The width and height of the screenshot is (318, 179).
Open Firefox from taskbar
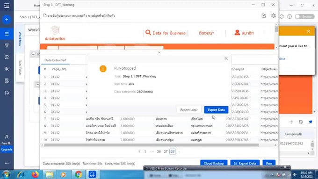pos(35,174)
